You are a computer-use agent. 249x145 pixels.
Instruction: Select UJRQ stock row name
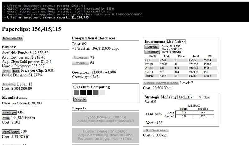tap(149, 72)
